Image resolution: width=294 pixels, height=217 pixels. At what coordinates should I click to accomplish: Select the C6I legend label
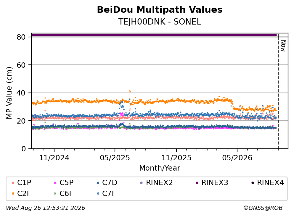coord(65,193)
